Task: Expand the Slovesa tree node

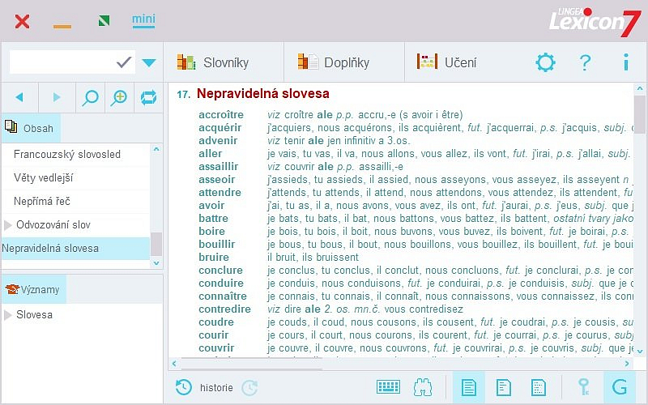Action: pyautogui.click(x=9, y=315)
